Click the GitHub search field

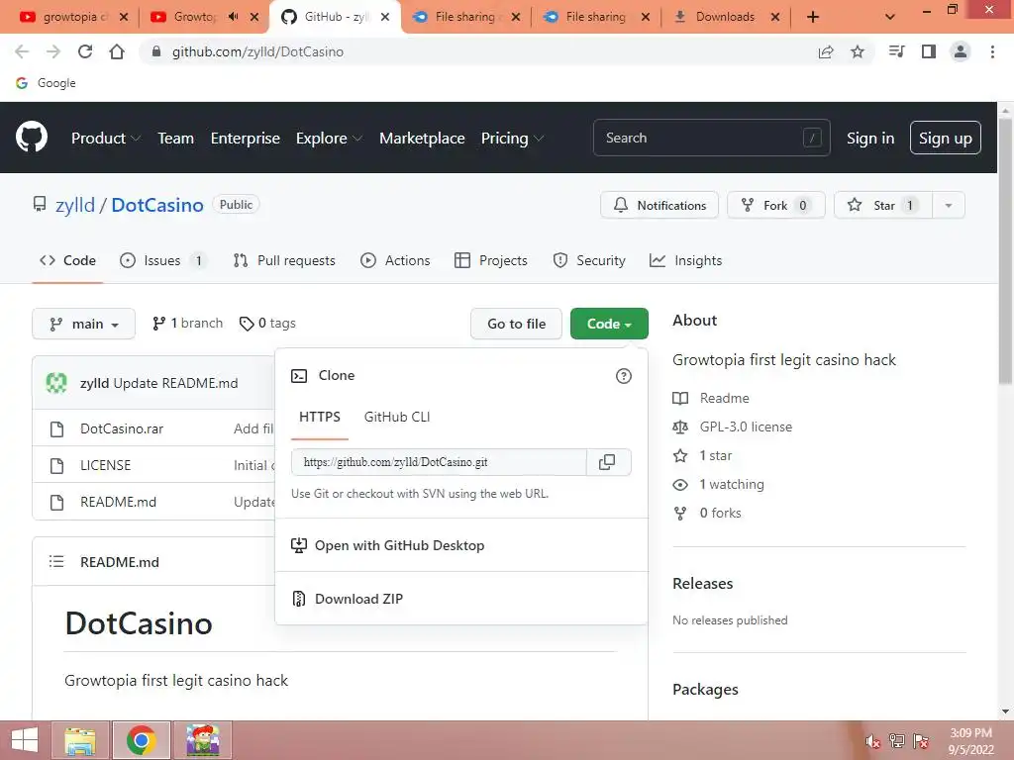point(711,138)
